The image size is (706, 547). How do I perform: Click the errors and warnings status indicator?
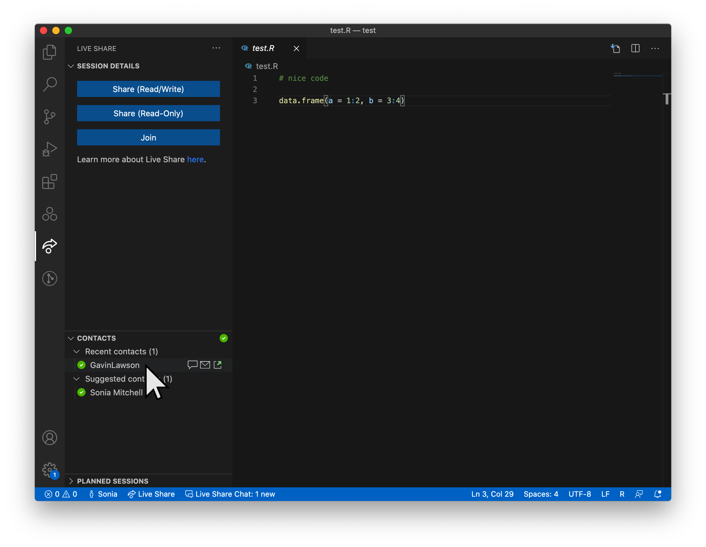point(61,494)
